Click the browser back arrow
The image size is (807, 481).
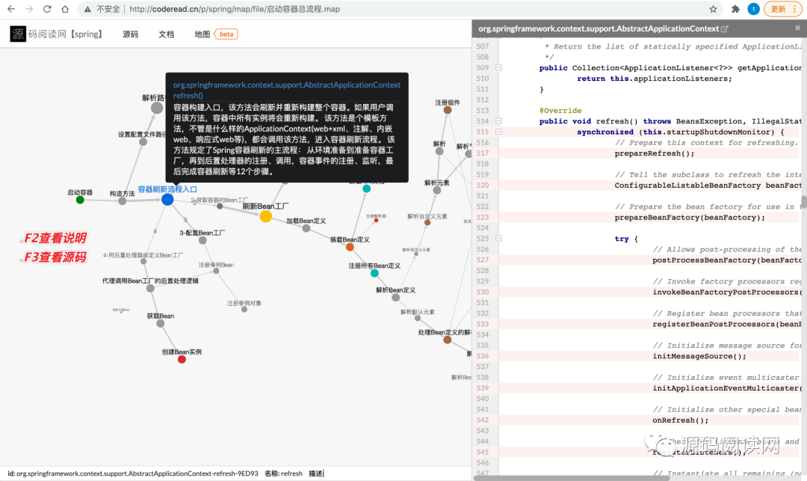pos(10,9)
